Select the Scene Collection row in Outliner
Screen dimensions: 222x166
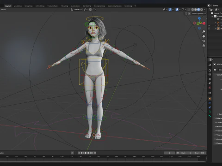point(217,13)
